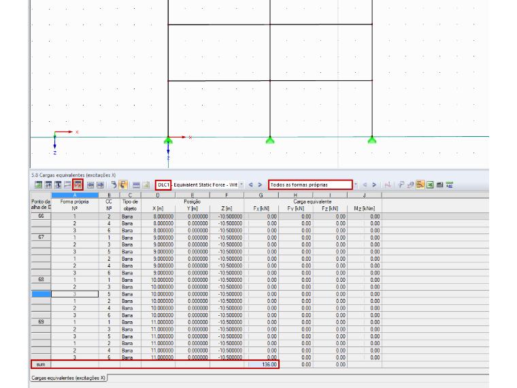Viewport: 517px width, 388px height.
Task: Click the blue table rows icon
Action: 136,184
